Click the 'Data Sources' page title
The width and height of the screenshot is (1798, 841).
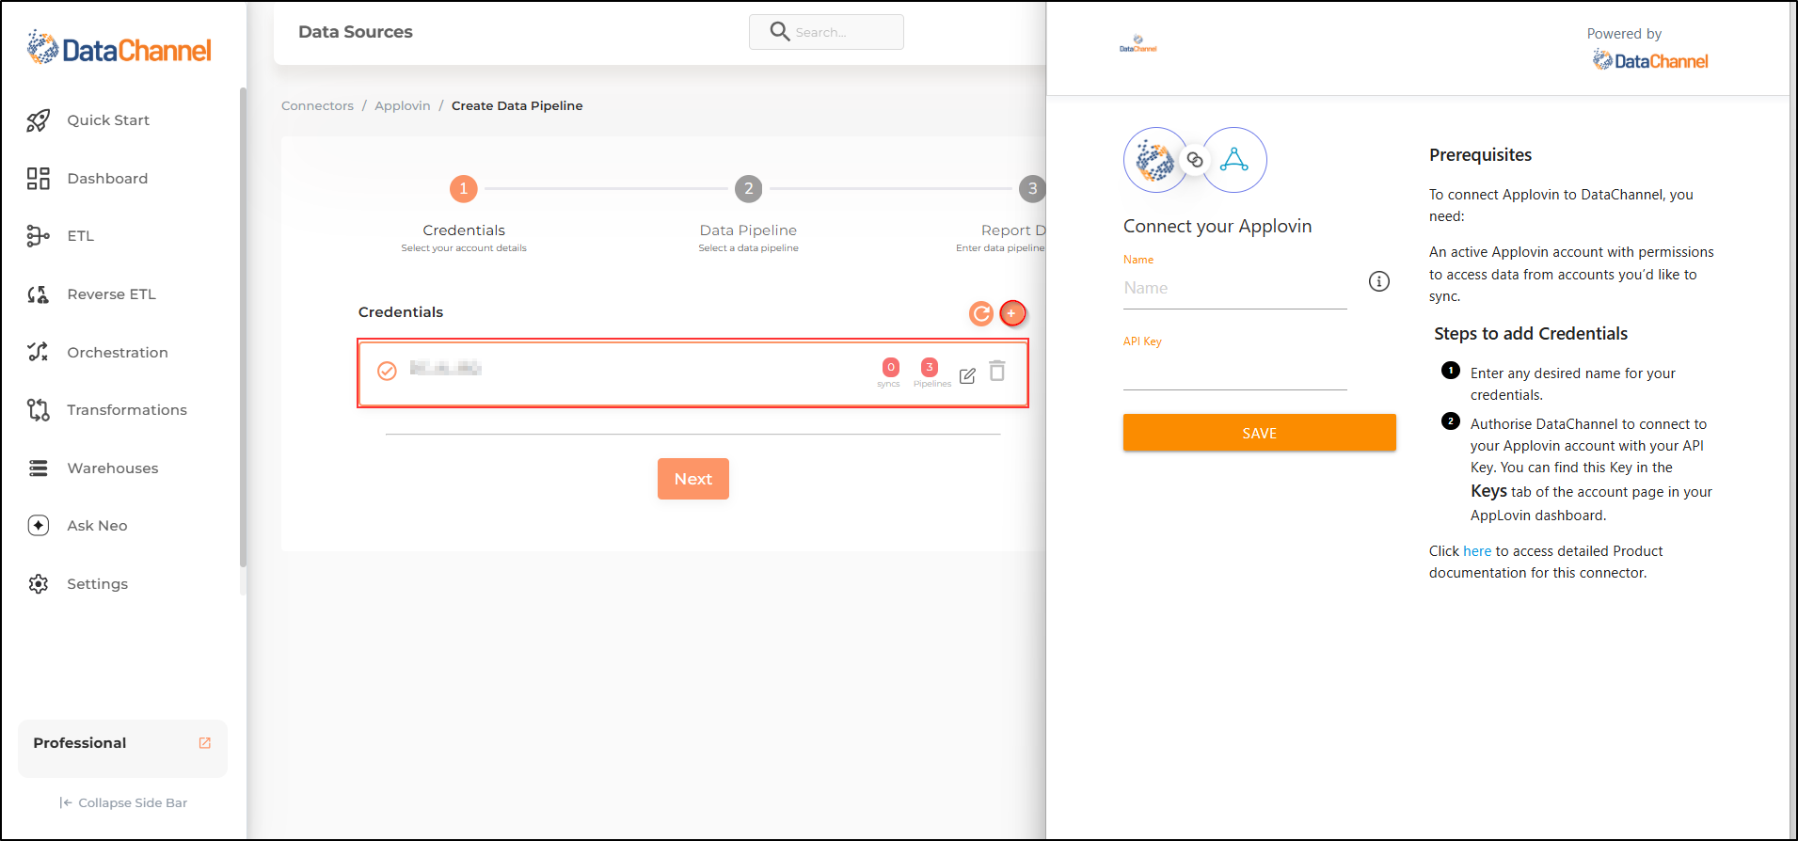click(356, 32)
